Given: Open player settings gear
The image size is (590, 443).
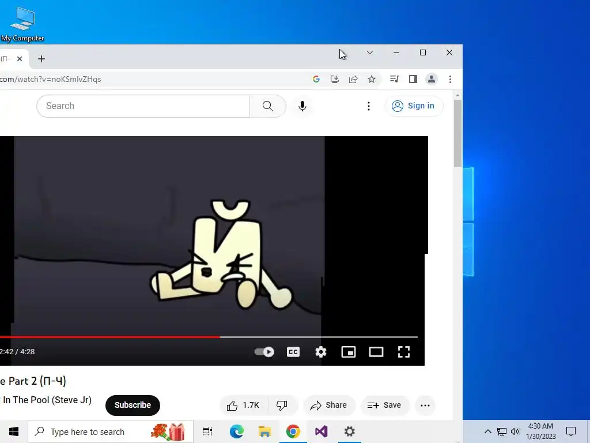Looking at the screenshot, I should coord(320,352).
